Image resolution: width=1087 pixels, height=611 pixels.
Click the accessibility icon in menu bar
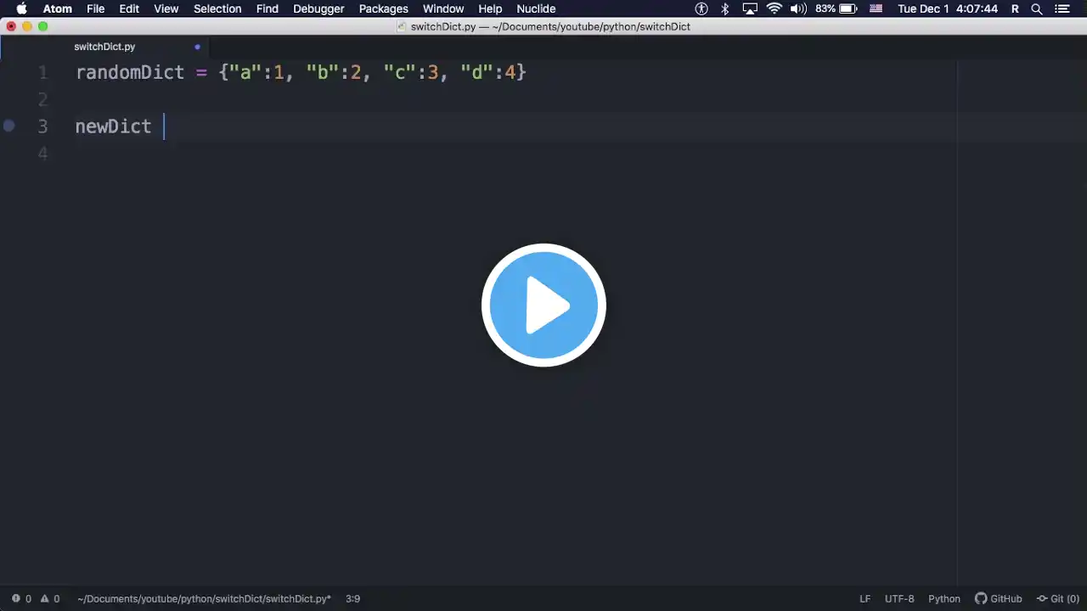click(x=701, y=8)
